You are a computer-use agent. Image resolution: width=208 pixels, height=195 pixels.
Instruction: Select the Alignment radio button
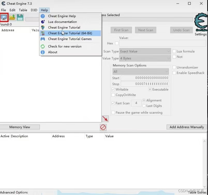click(x=144, y=100)
